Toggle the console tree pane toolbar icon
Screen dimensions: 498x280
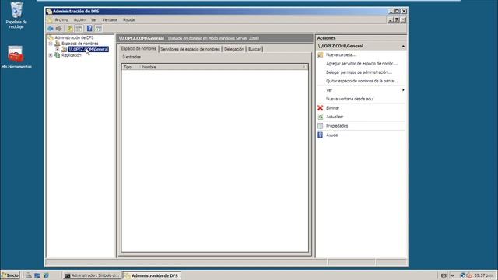coord(79,29)
